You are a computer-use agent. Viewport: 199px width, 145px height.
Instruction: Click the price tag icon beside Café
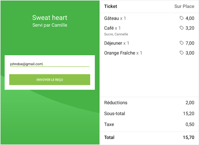pyautogui.click(x=181, y=28)
